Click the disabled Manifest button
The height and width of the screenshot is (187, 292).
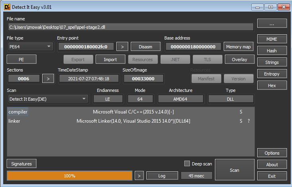tap(206, 79)
